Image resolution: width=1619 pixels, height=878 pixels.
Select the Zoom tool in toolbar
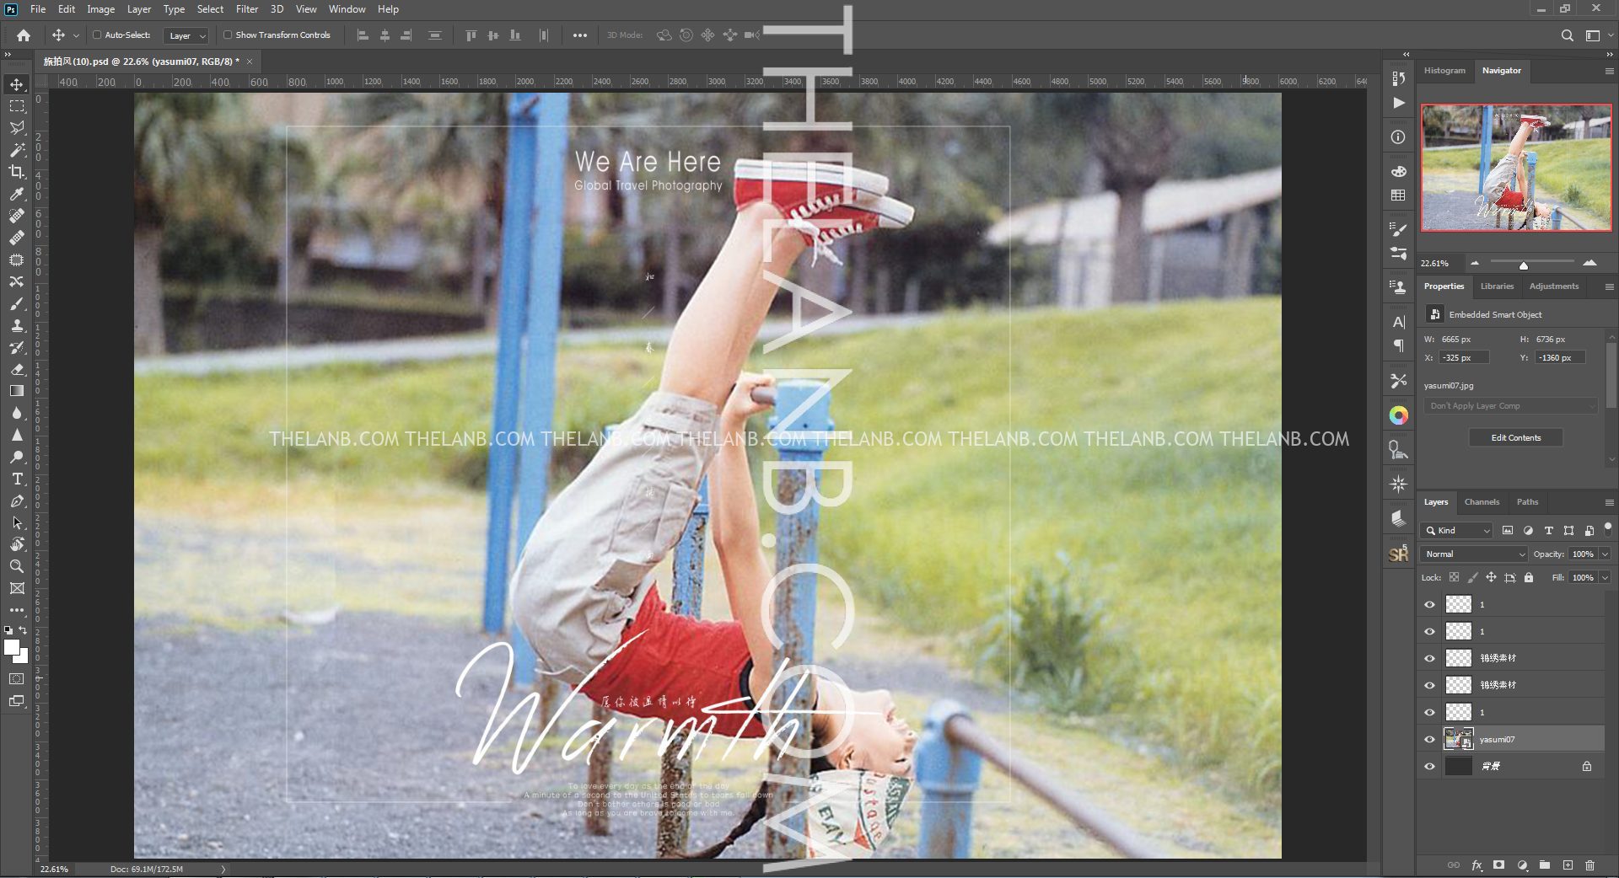coord(17,566)
